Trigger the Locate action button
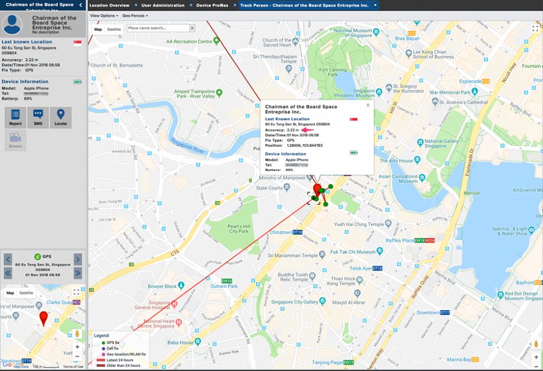 (x=61, y=117)
